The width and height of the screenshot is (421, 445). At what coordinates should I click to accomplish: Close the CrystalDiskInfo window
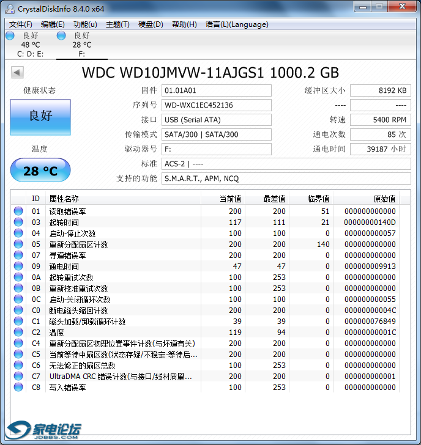[402, 6]
